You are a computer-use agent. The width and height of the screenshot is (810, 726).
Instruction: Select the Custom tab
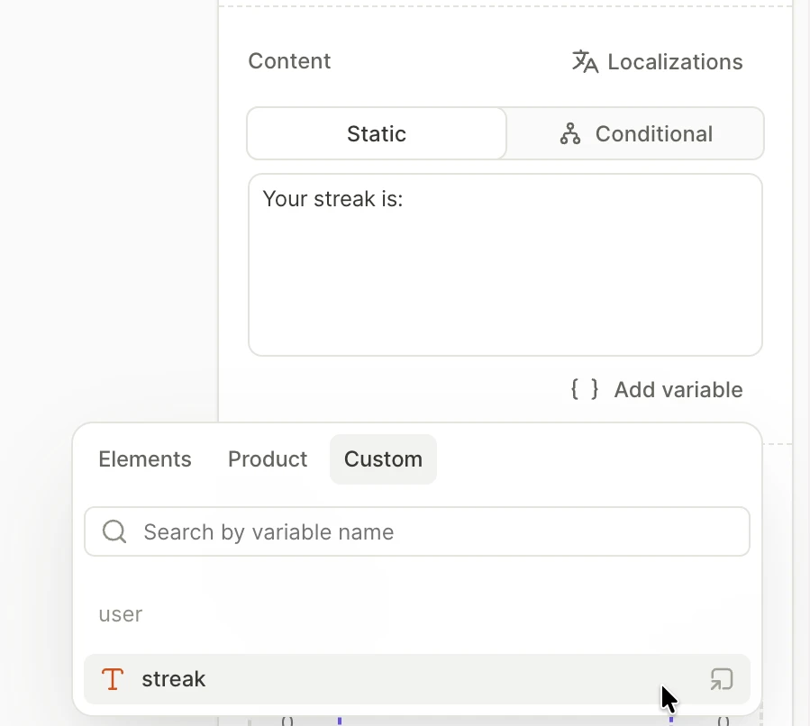pyautogui.click(x=383, y=459)
